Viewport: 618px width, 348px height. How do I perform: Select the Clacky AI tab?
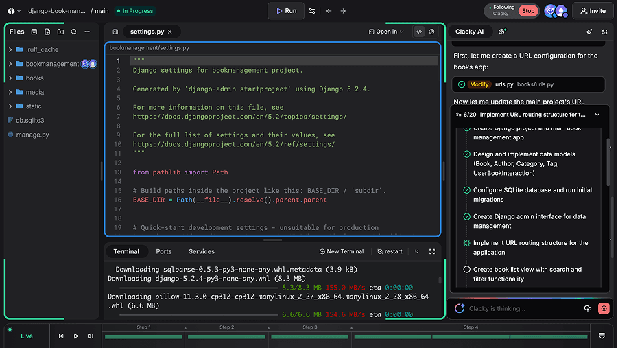click(469, 32)
